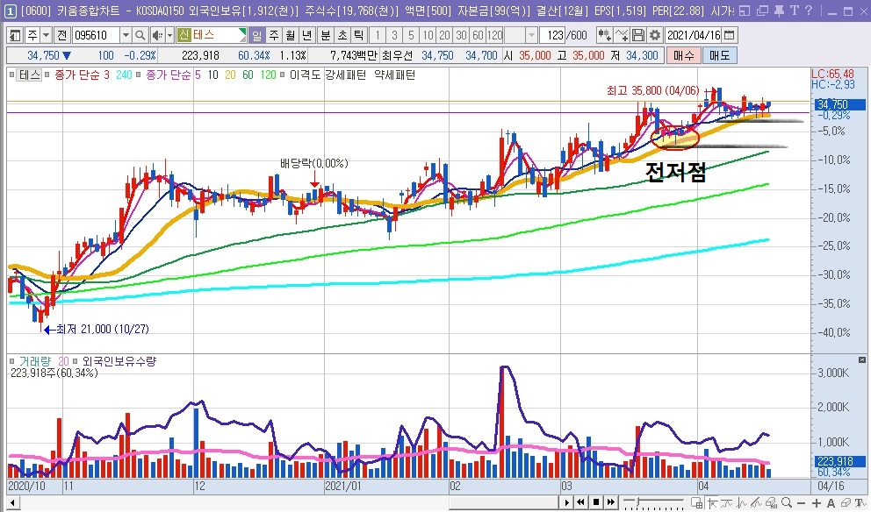Viewport: 871px width, 512px height.
Task: Select the eraser tool
Action: coord(846,503)
